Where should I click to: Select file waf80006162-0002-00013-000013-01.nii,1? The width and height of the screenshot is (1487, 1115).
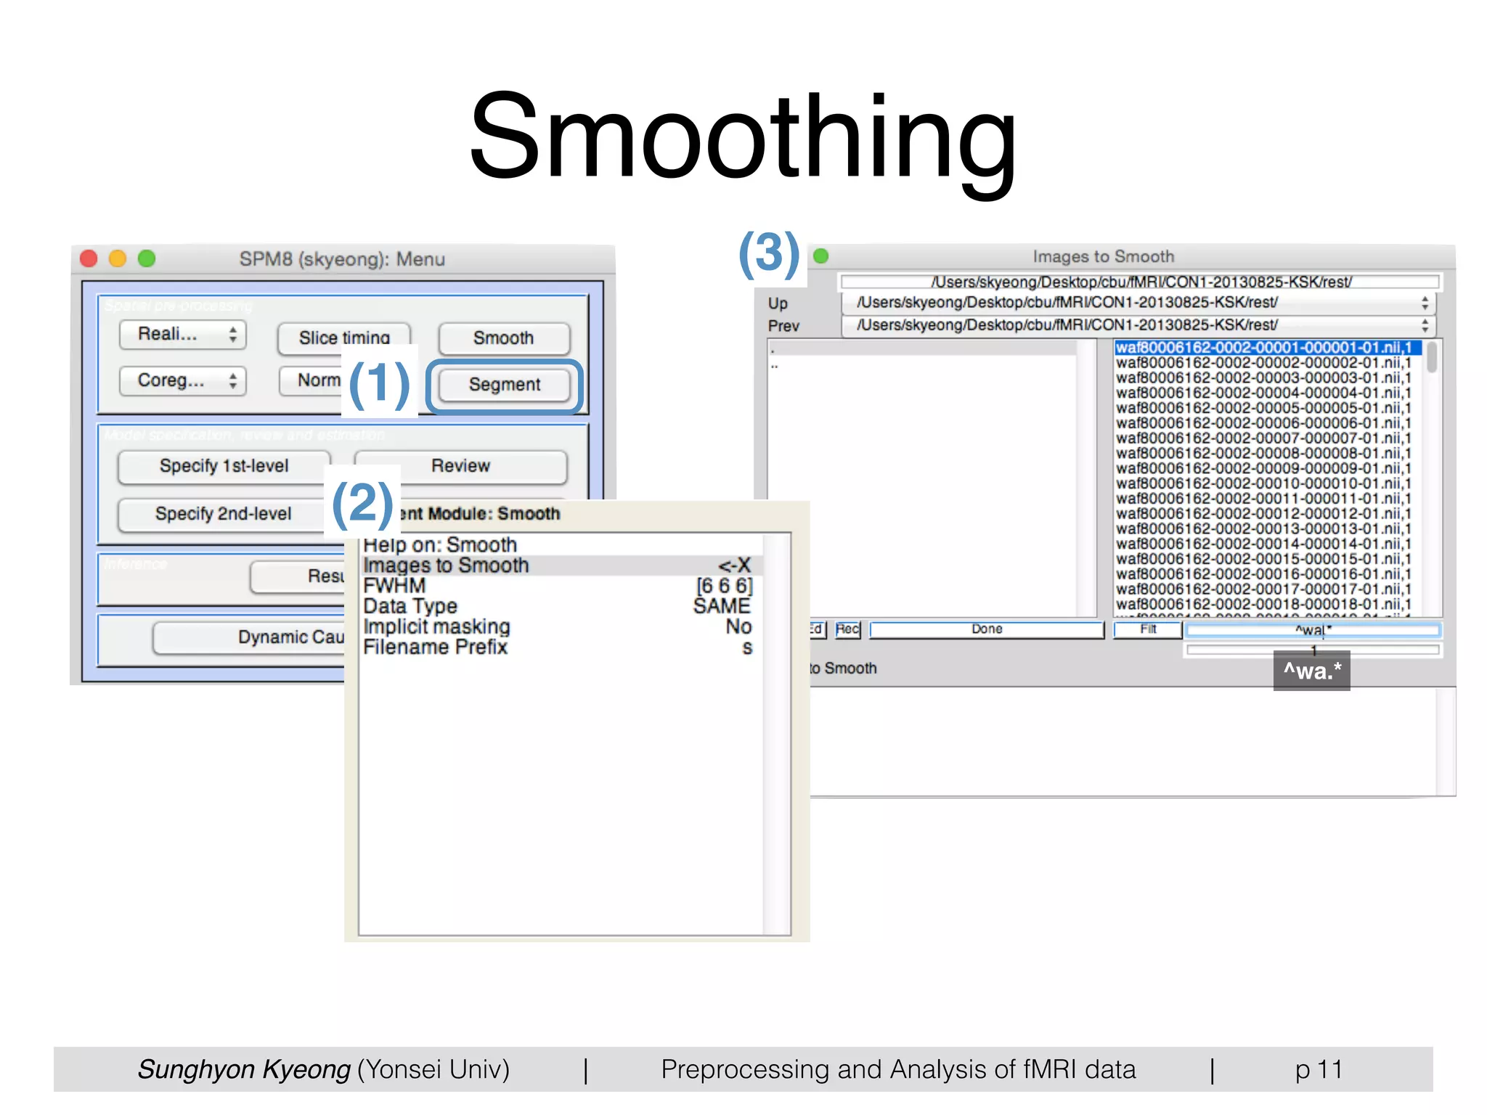[x=1268, y=529]
